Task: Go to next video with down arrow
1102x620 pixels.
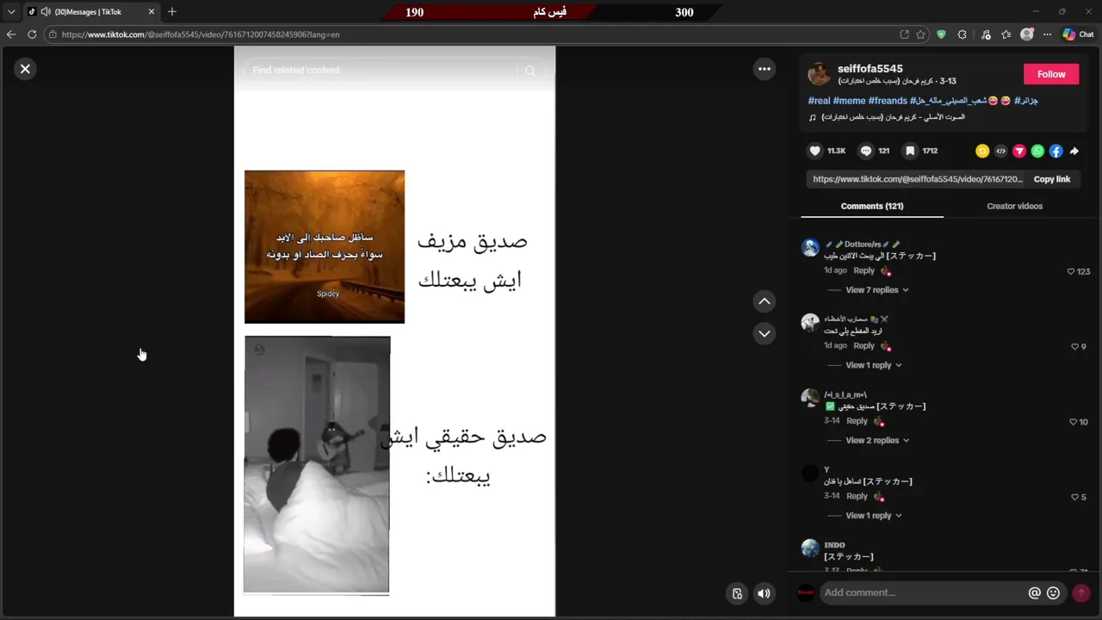Action: [x=765, y=333]
